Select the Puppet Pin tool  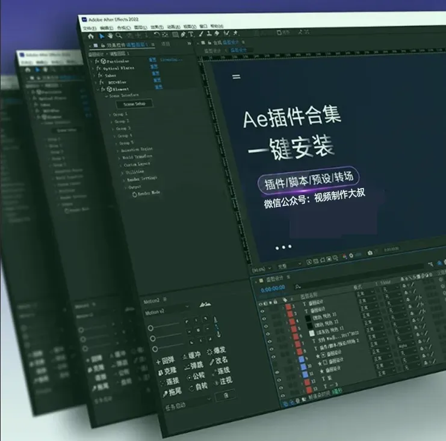click(235, 33)
